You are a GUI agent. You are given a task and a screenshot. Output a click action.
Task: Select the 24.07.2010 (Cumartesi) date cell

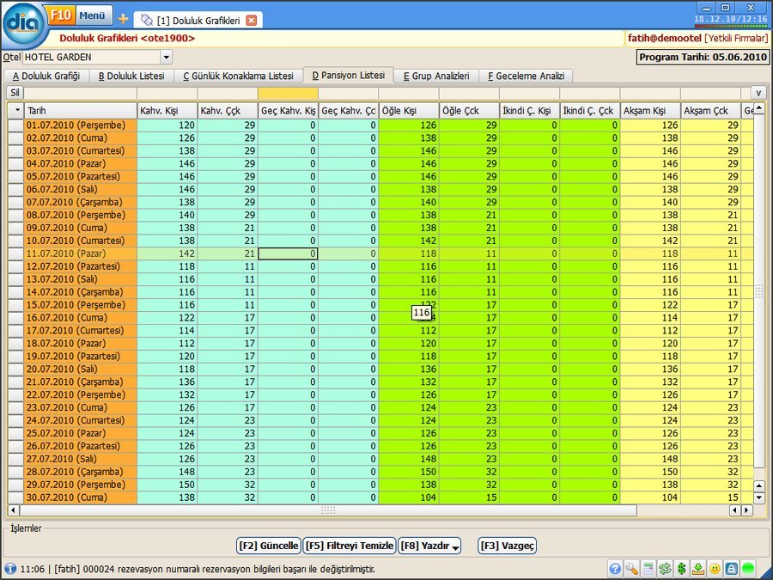click(81, 420)
